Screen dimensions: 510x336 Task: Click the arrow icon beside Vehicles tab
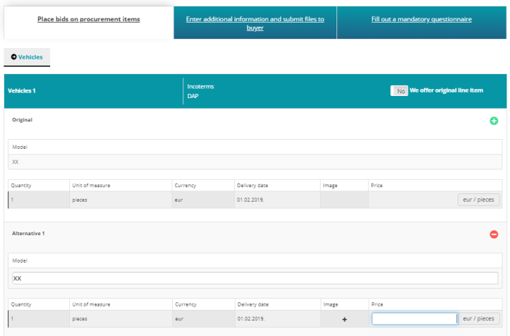pos(13,57)
